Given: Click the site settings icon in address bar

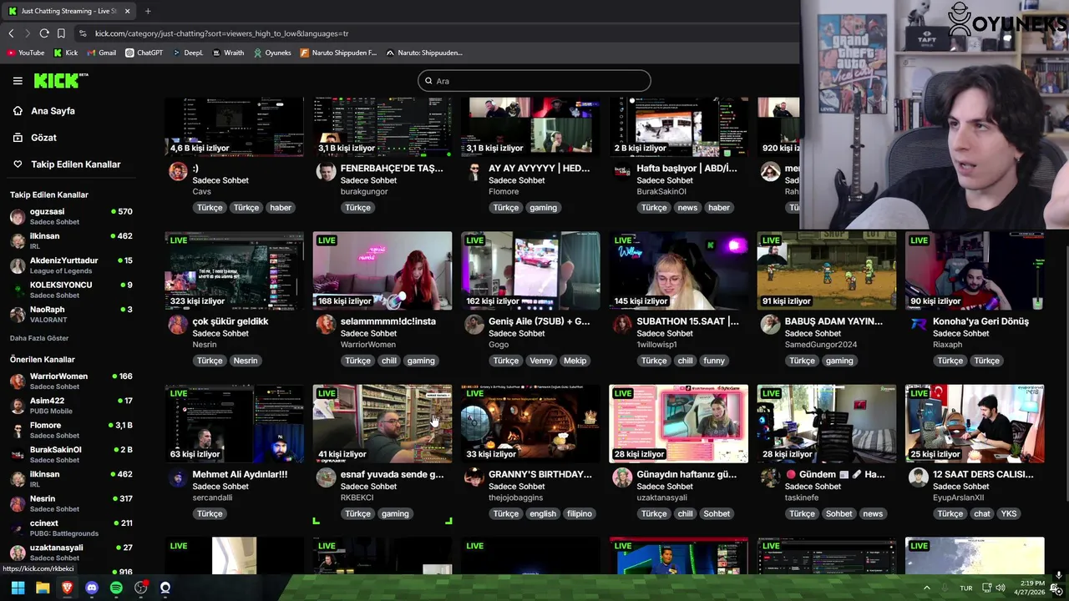Looking at the screenshot, I should point(83,33).
